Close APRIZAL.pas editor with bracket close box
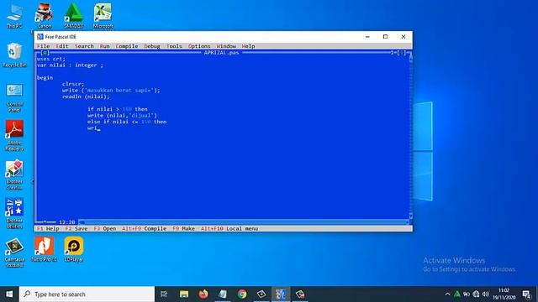The height and width of the screenshot is (302, 538). tap(45, 52)
